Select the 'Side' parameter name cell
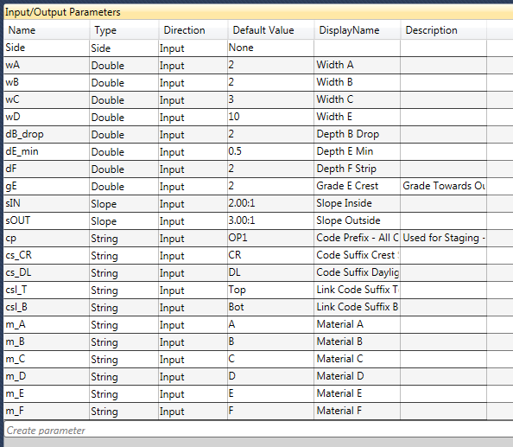513x447 pixels. pyautogui.click(x=47, y=48)
